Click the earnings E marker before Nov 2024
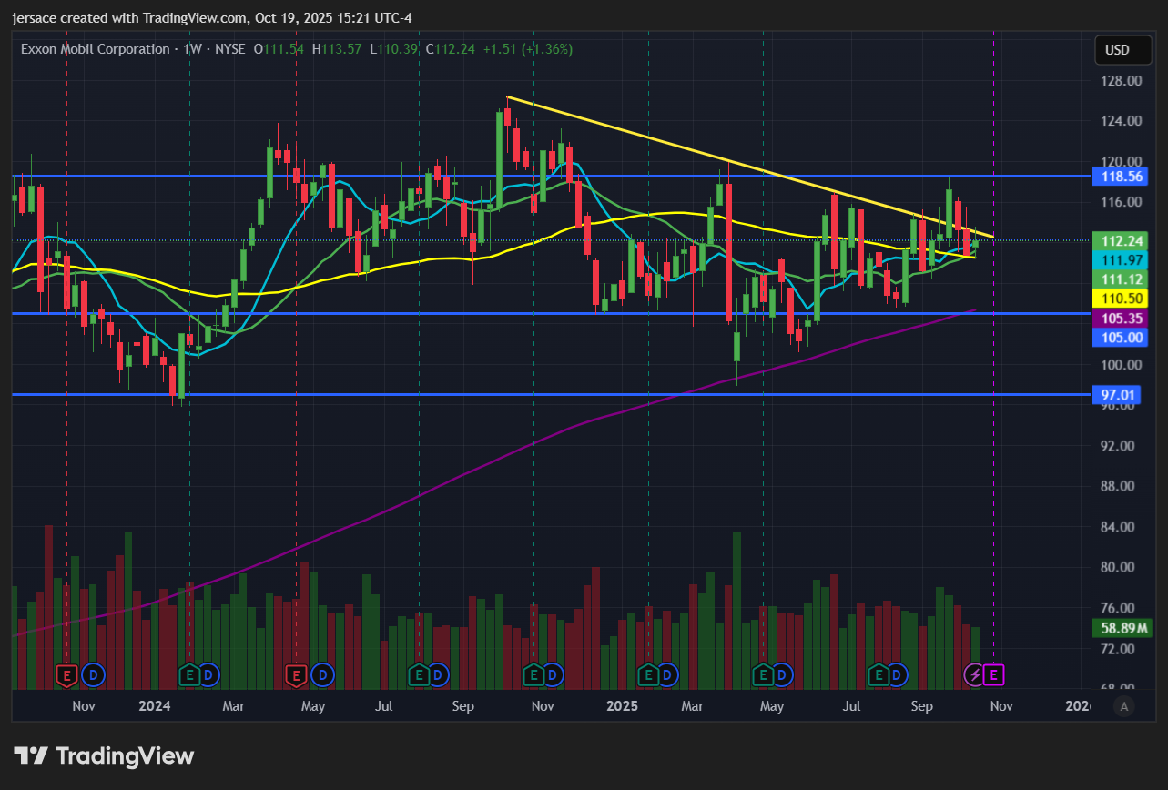 point(533,674)
